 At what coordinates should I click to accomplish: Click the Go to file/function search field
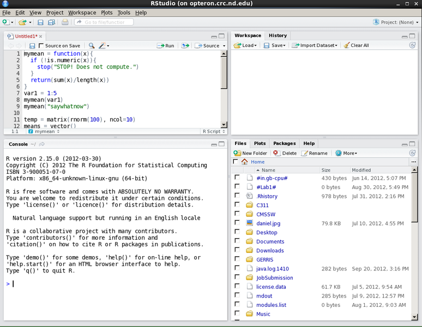pyautogui.click(x=103, y=22)
